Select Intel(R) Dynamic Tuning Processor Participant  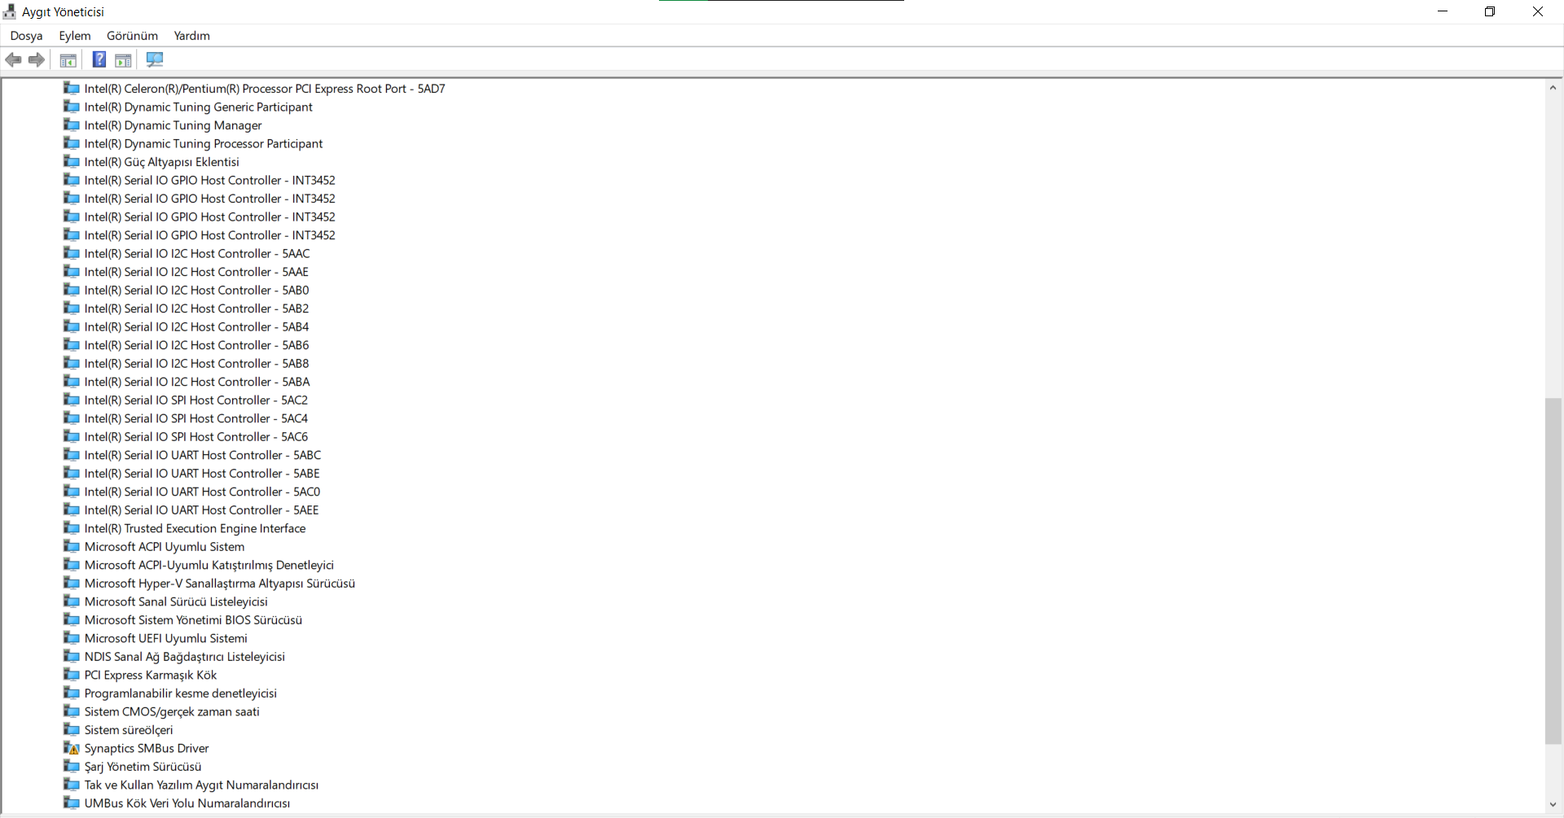[x=204, y=144]
